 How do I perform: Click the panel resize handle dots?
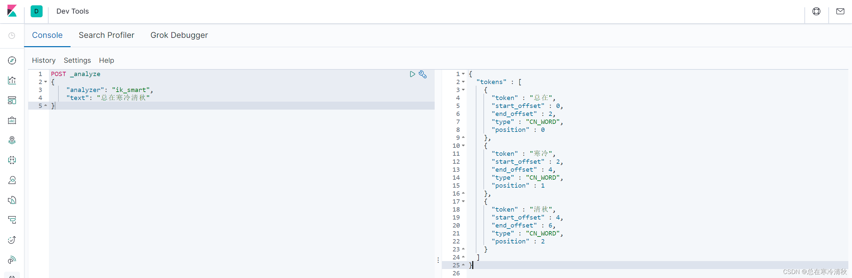[438, 260]
